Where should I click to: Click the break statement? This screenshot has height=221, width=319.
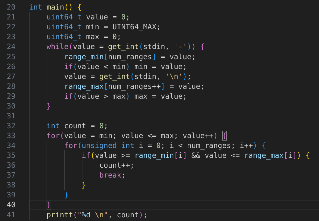(x=110, y=175)
